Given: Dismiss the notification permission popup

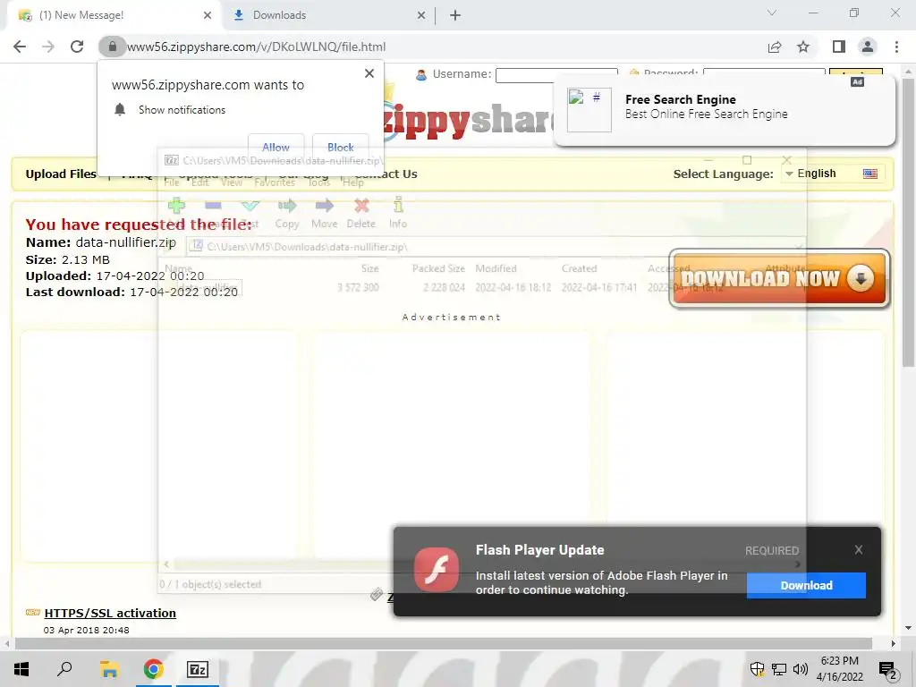Looking at the screenshot, I should pos(369,73).
